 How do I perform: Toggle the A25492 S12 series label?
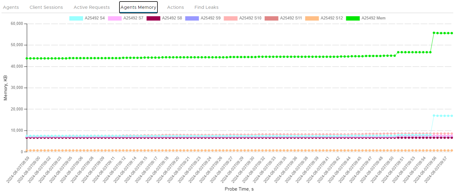point(332,18)
